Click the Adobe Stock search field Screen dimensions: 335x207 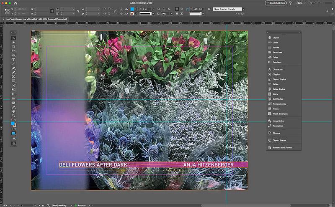(x=321, y=3)
